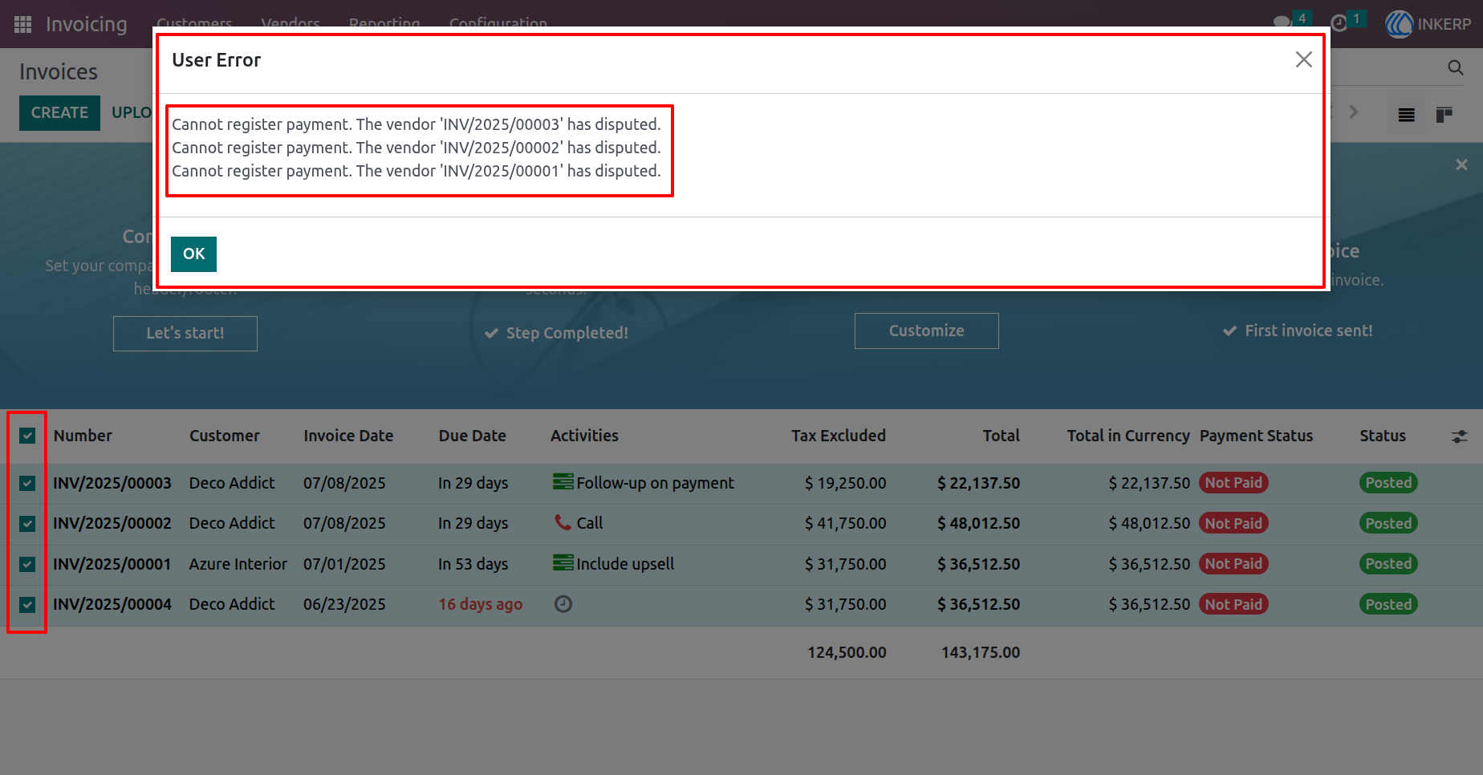Click OK in the User Error dialog
The image size is (1483, 775).
[193, 254]
